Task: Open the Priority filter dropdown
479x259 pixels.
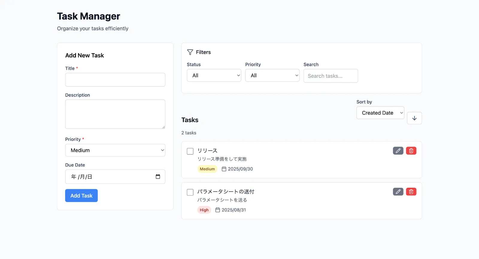Action: pos(272,76)
